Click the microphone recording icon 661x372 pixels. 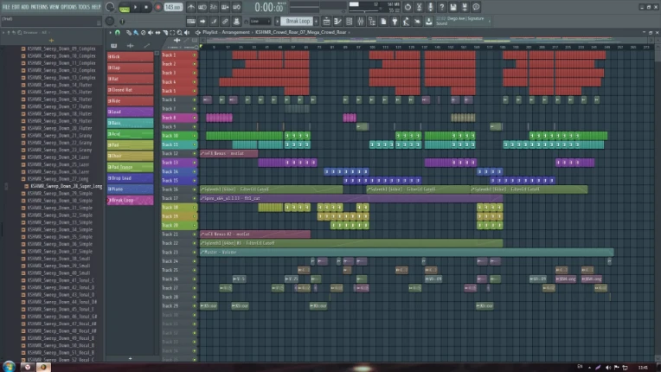click(430, 7)
